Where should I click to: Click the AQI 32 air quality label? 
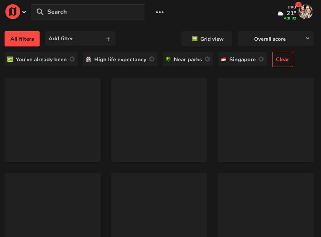[290, 18]
